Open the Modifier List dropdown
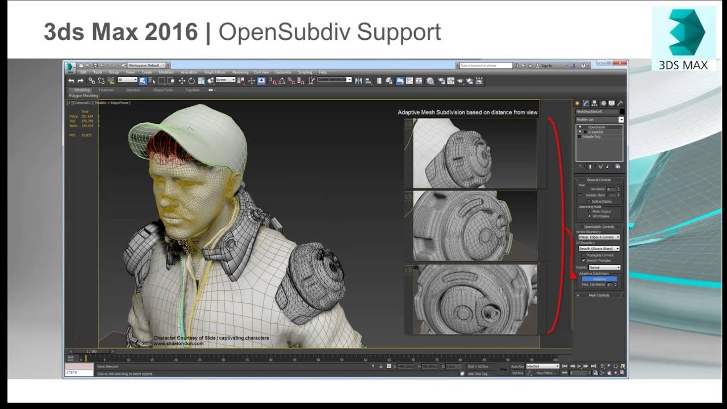Image resolution: width=727 pixels, height=409 pixels. point(600,119)
